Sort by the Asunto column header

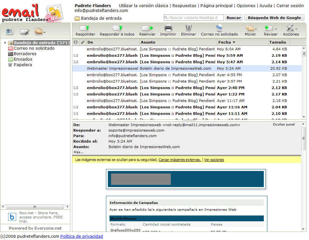(179, 42)
